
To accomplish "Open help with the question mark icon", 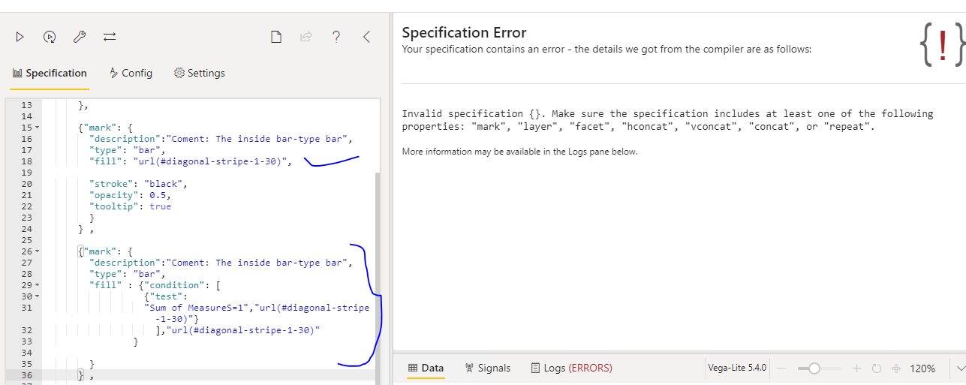I will [x=336, y=37].
